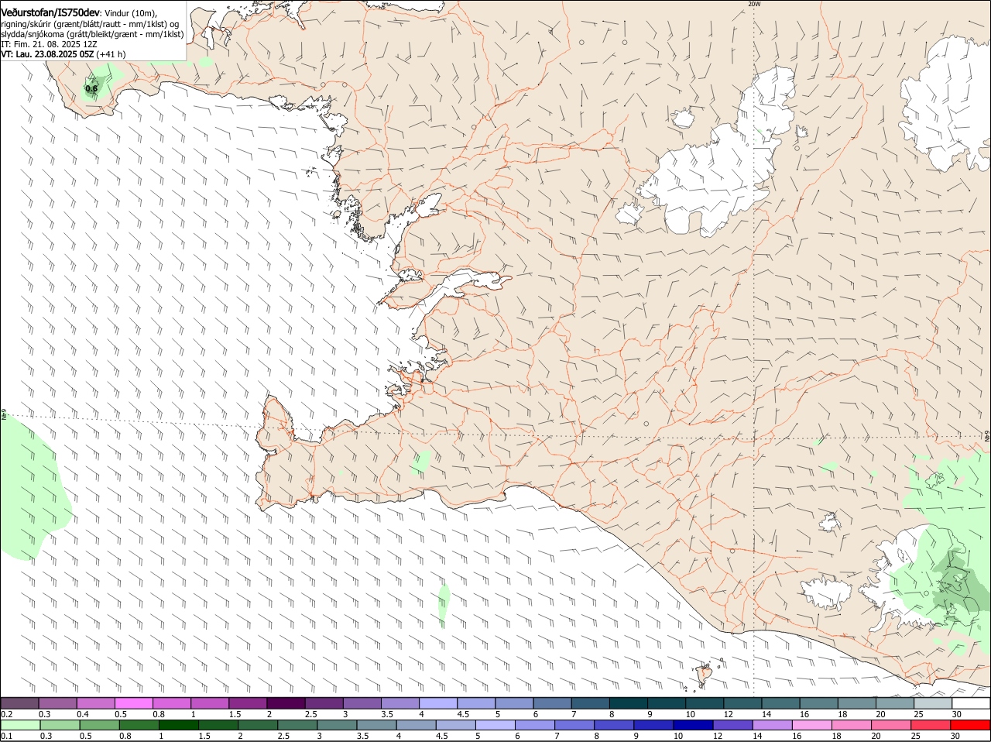
Task: Click the 0.6 precipitation value on the map
Action: point(91,88)
